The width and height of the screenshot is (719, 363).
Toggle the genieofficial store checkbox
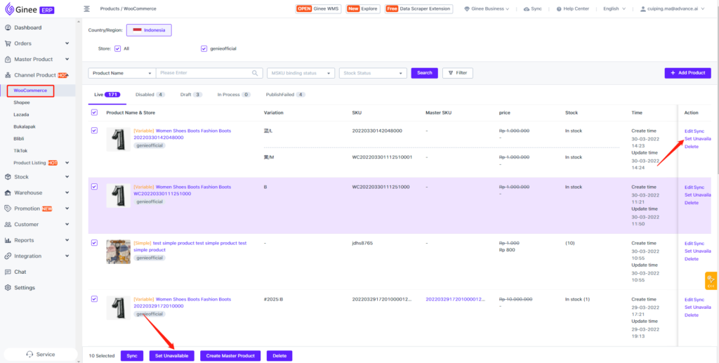point(204,48)
